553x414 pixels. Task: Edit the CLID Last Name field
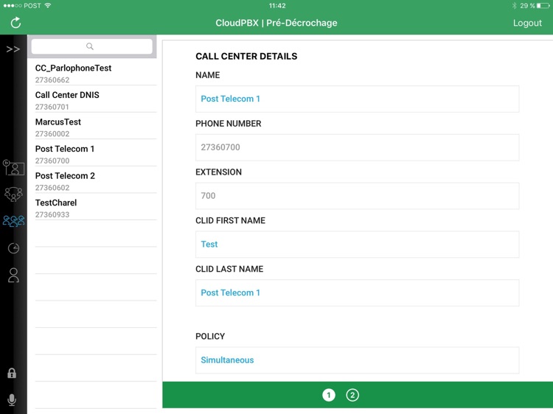pyautogui.click(x=358, y=292)
